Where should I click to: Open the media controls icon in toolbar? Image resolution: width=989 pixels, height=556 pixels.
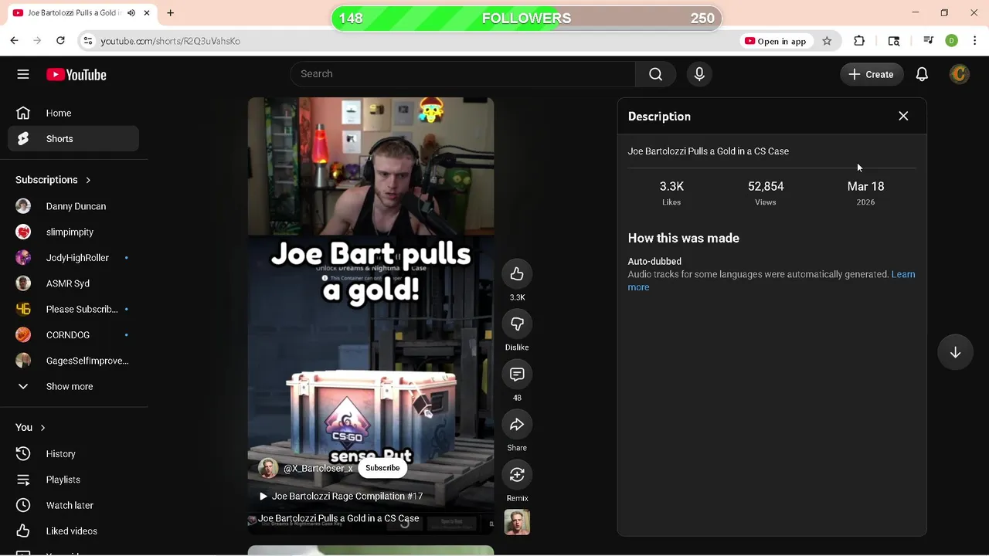point(929,41)
